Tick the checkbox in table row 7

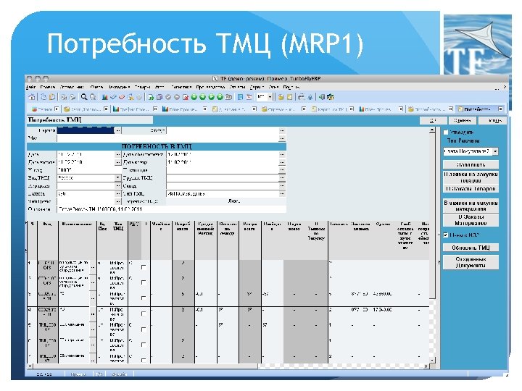(x=144, y=360)
